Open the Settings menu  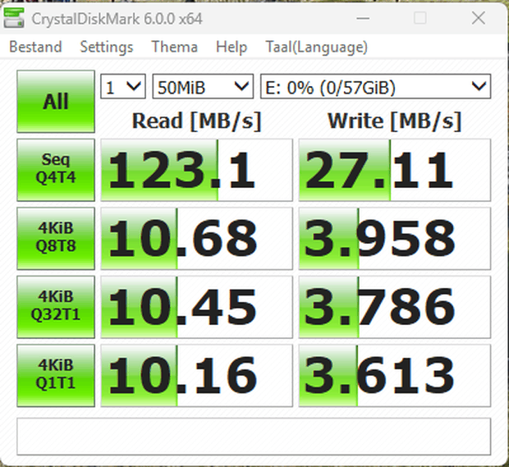pos(107,47)
